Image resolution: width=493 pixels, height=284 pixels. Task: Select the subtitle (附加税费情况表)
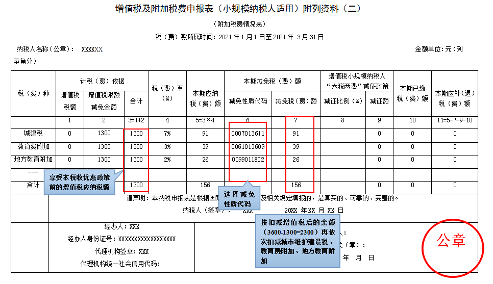coord(239,24)
